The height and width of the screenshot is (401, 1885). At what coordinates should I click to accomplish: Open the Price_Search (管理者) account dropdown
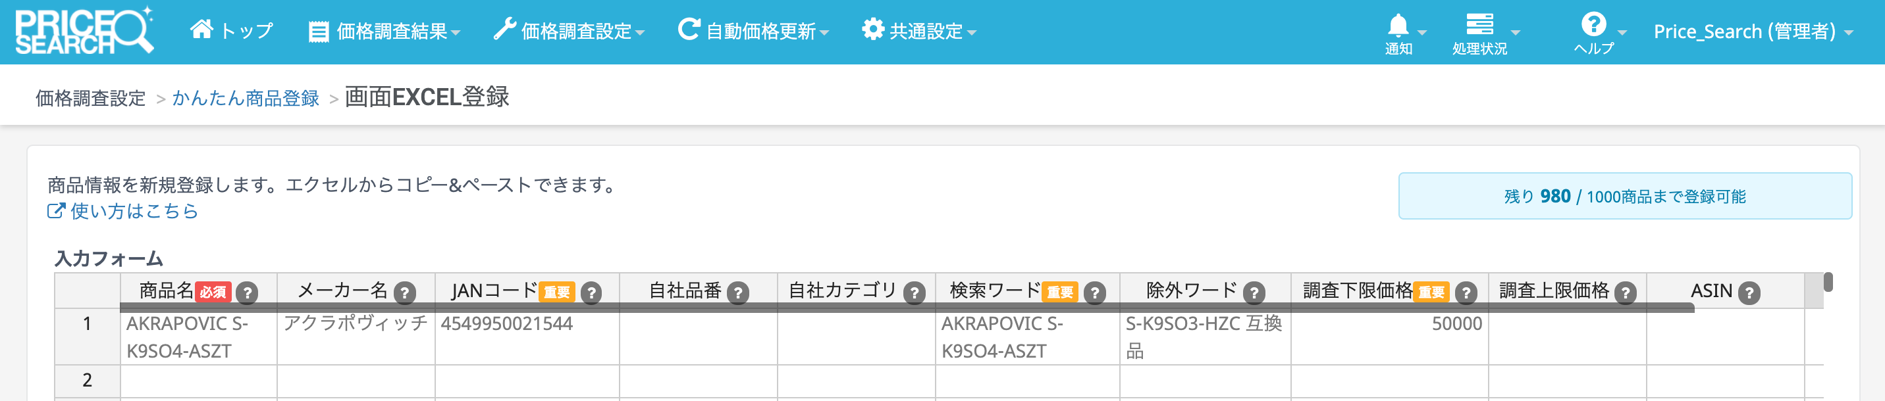click(x=1753, y=32)
